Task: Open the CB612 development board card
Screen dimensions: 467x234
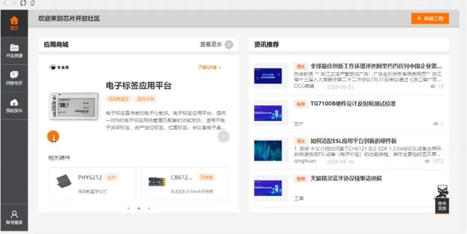Action: pos(185,184)
